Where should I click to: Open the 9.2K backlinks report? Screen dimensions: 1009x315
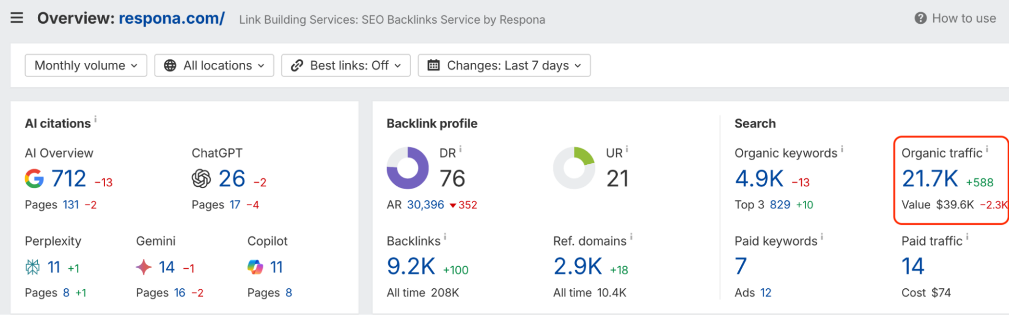(x=411, y=266)
